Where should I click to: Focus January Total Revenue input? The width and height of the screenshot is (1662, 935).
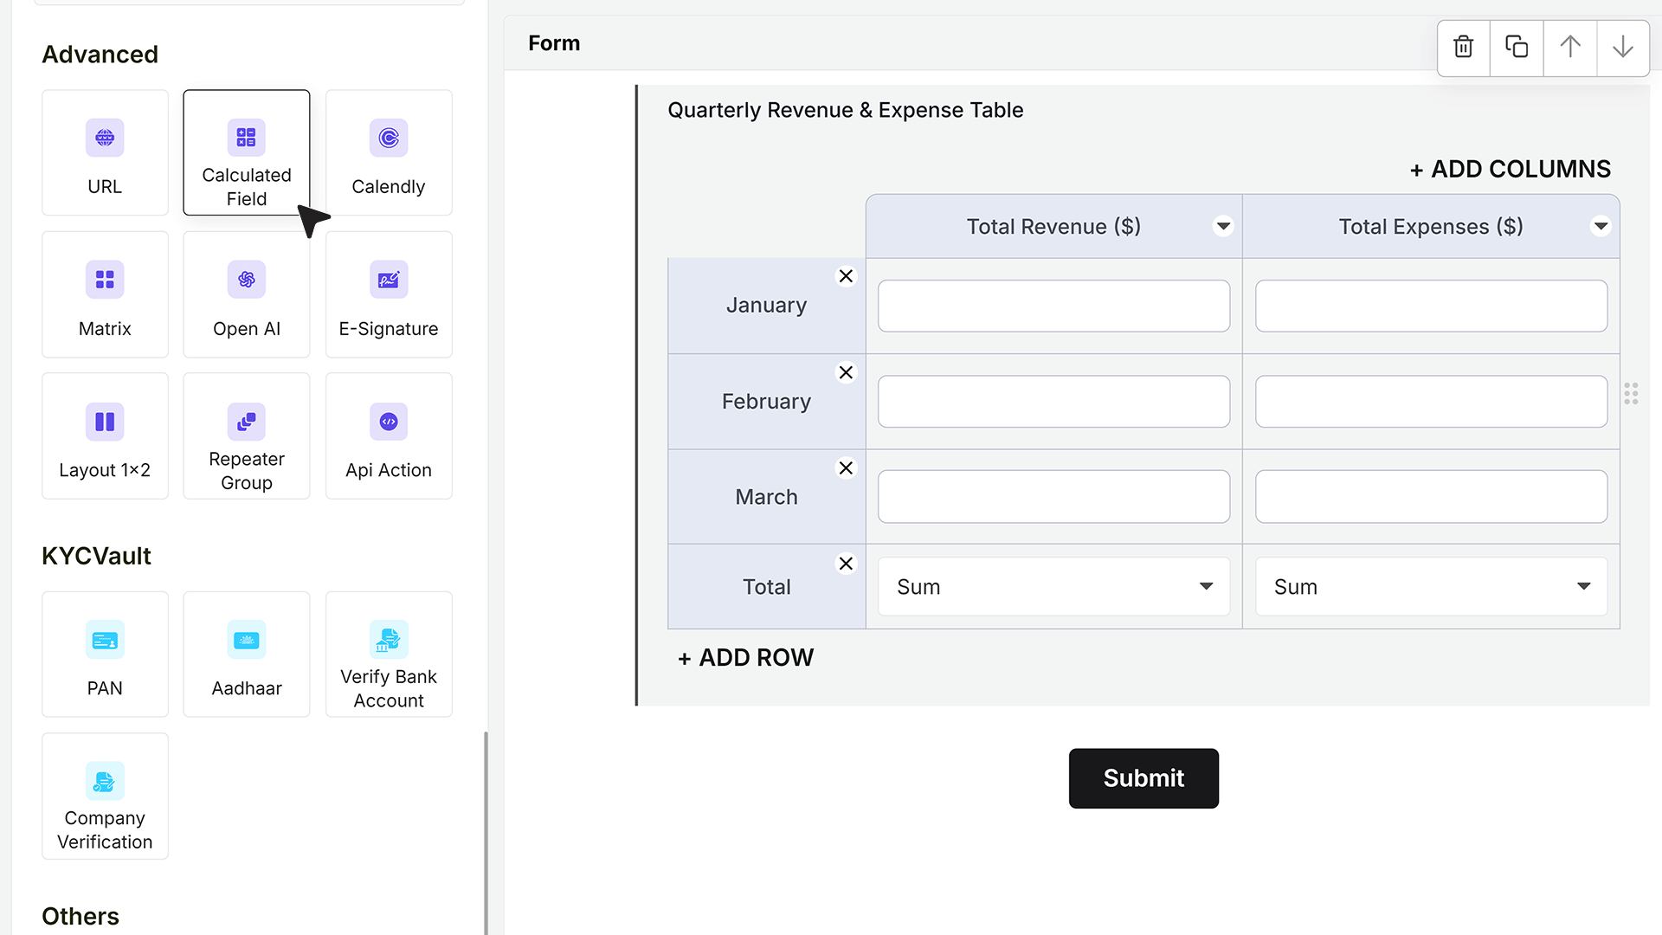1053,306
